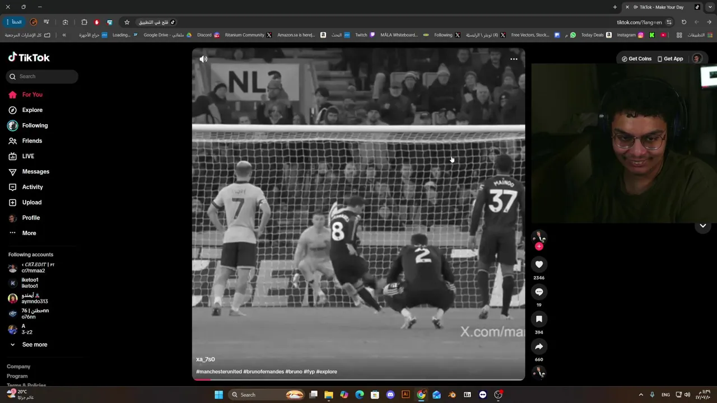The width and height of the screenshot is (717, 403).
Task: Bookmark the video to favorites
Action: 539,319
